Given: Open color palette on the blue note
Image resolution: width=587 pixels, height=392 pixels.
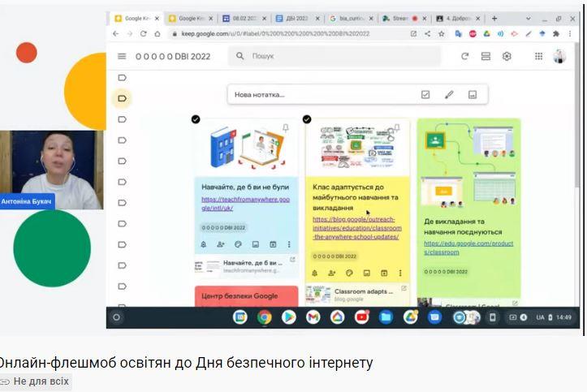Looking at the screenshot, I should 238,244.
